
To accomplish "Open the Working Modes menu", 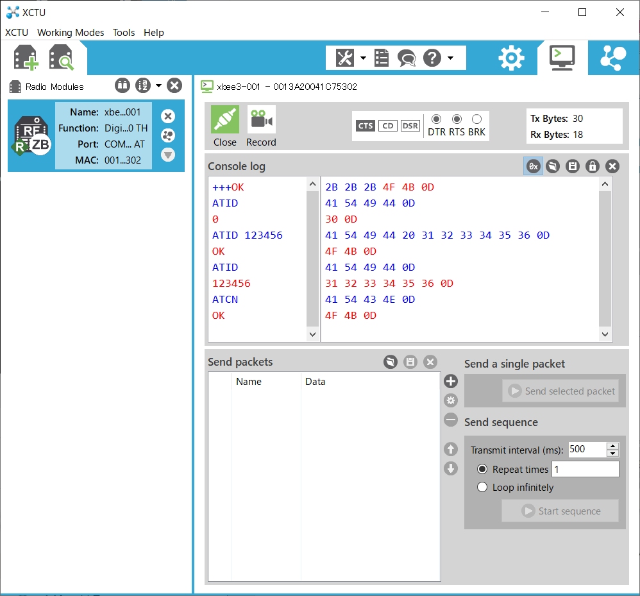I will point(71,32).
